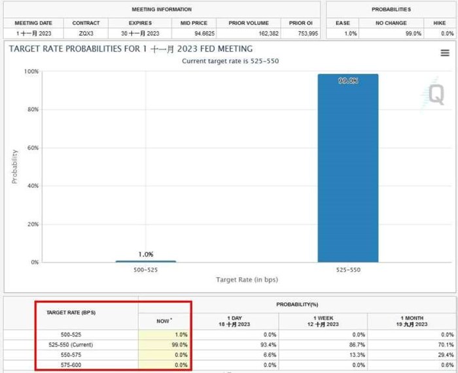Select the MEETING INFORMATION header

[x=162, y=10]
